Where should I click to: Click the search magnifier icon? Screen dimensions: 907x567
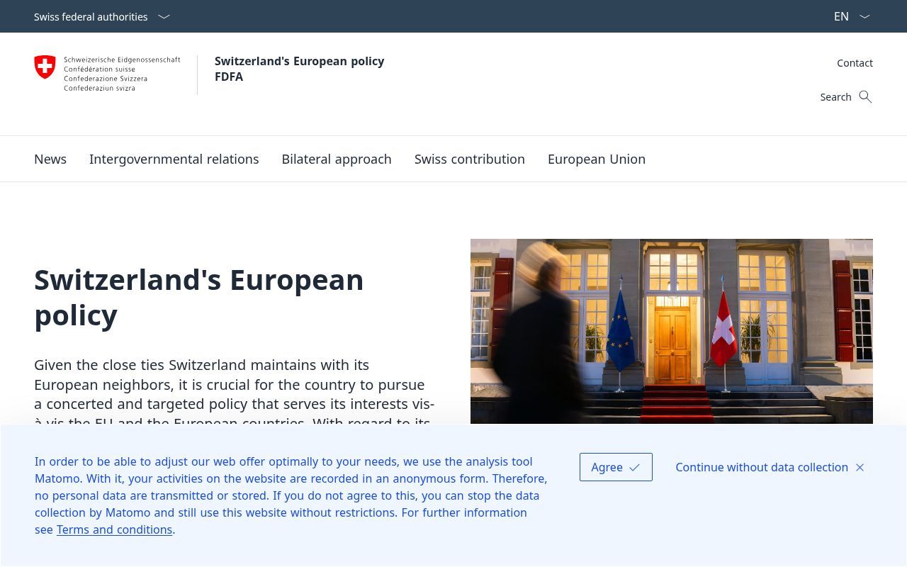(x=865, y=96)
